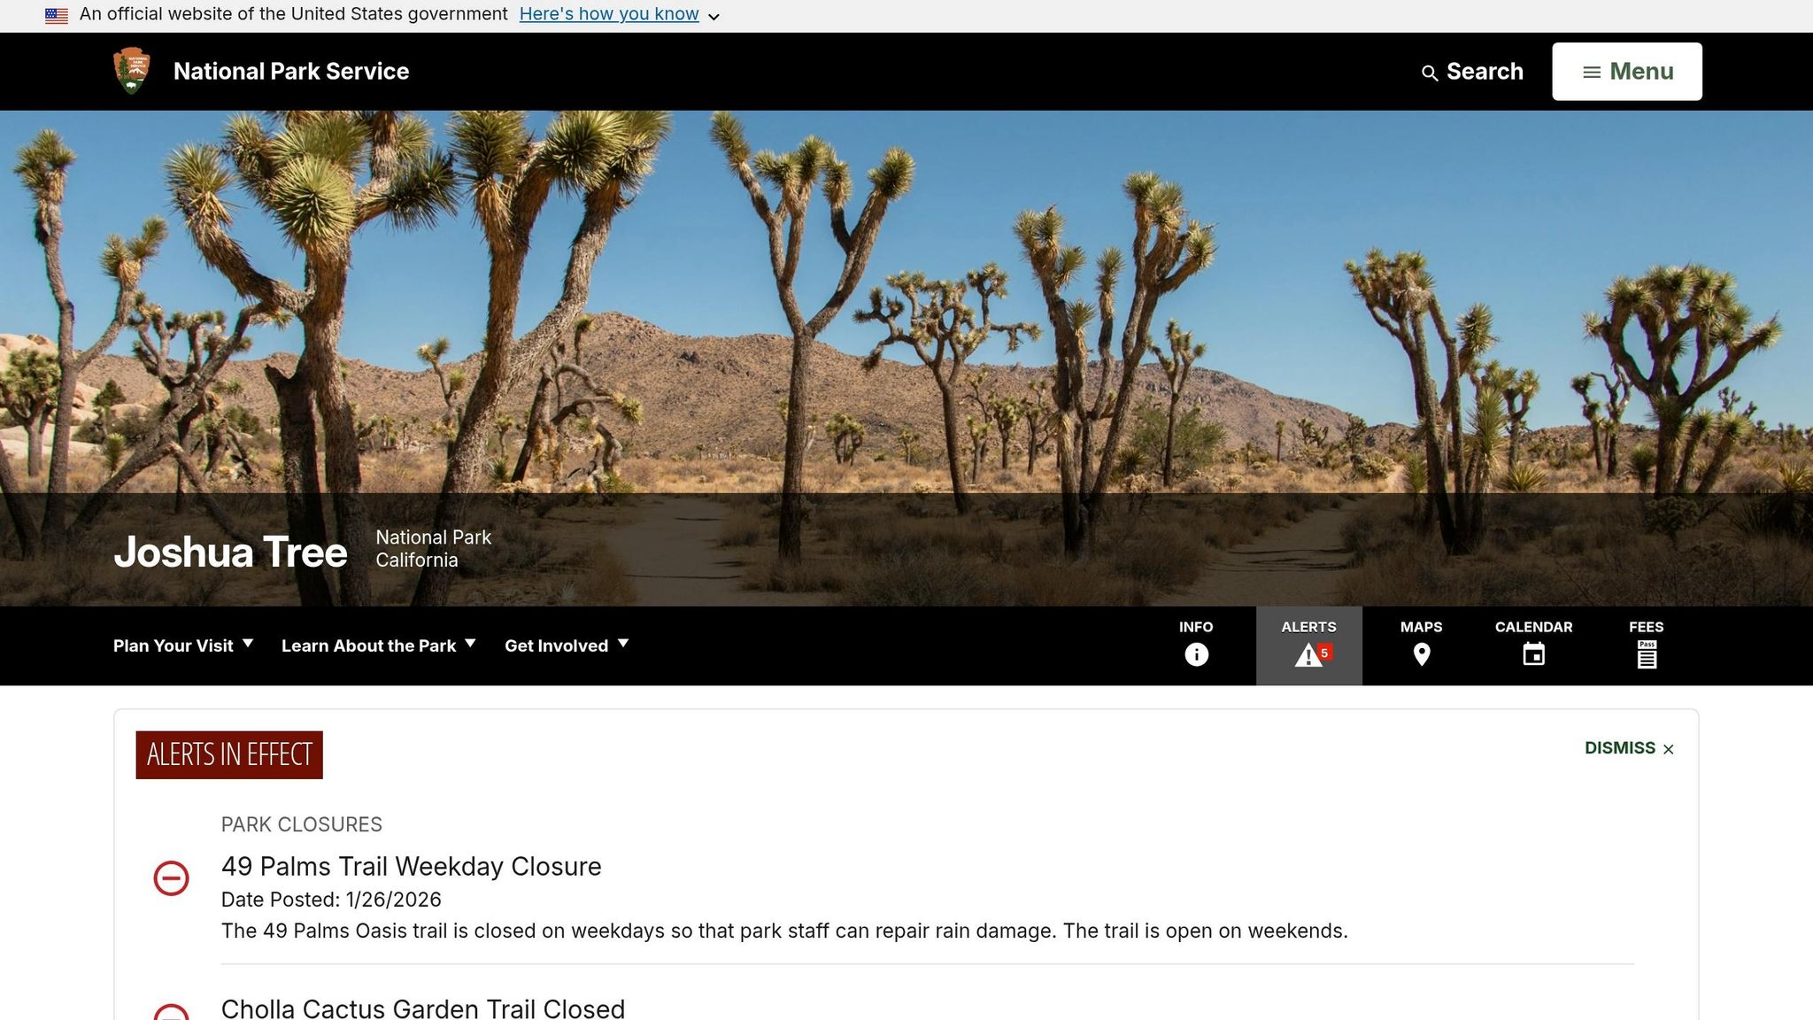1813x1020 pixels.
Task: Open the Search magnifier button
Action: [x=1472, y=72]
